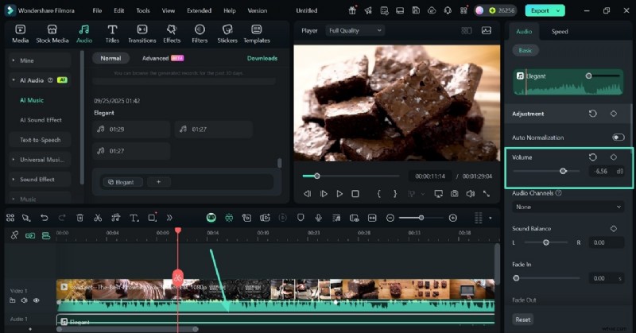
Task: Show more timeline tools chevron
Action: (x=169, y=218)
